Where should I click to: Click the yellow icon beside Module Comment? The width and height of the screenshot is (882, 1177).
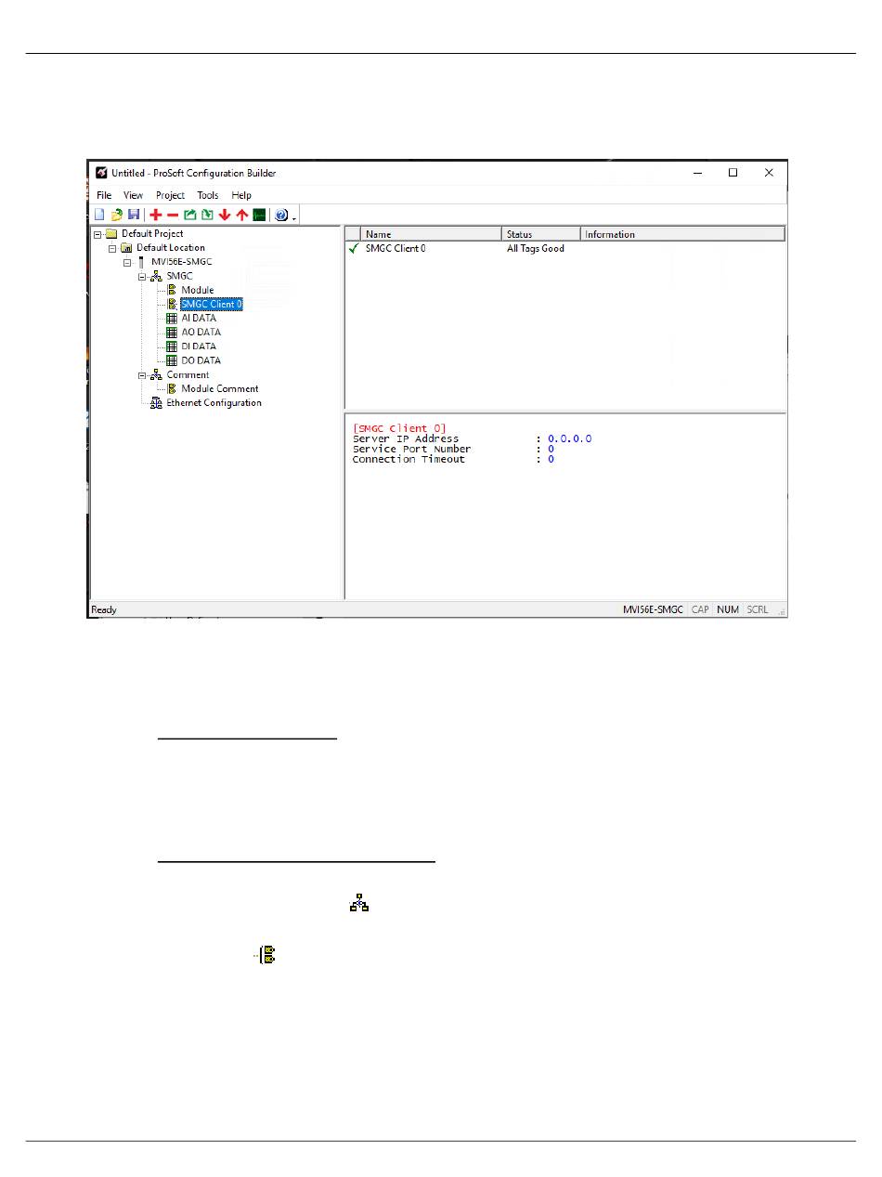tap(172, 389)
